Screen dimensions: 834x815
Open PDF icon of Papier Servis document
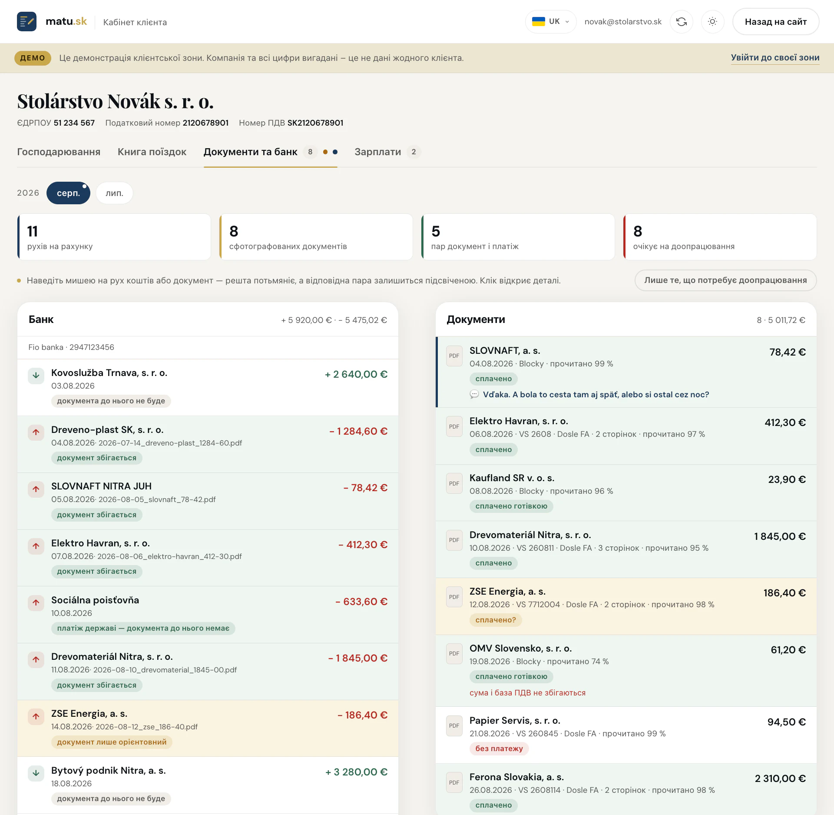pos(454,726)
